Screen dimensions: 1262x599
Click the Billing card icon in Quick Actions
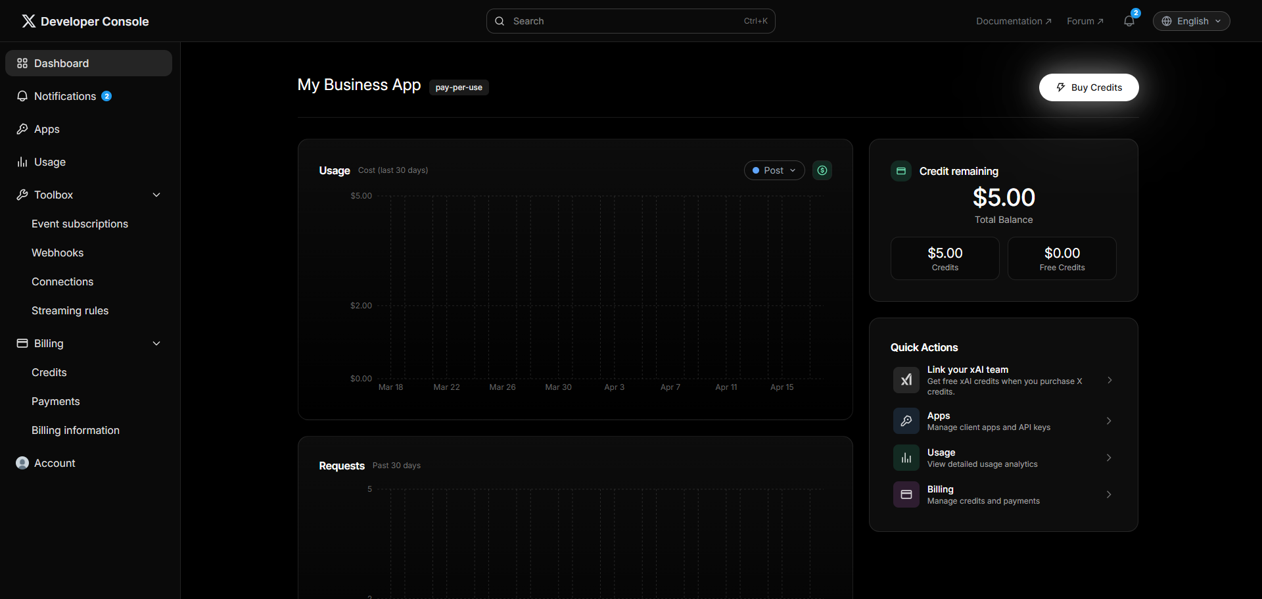click(x=906, y=494)
